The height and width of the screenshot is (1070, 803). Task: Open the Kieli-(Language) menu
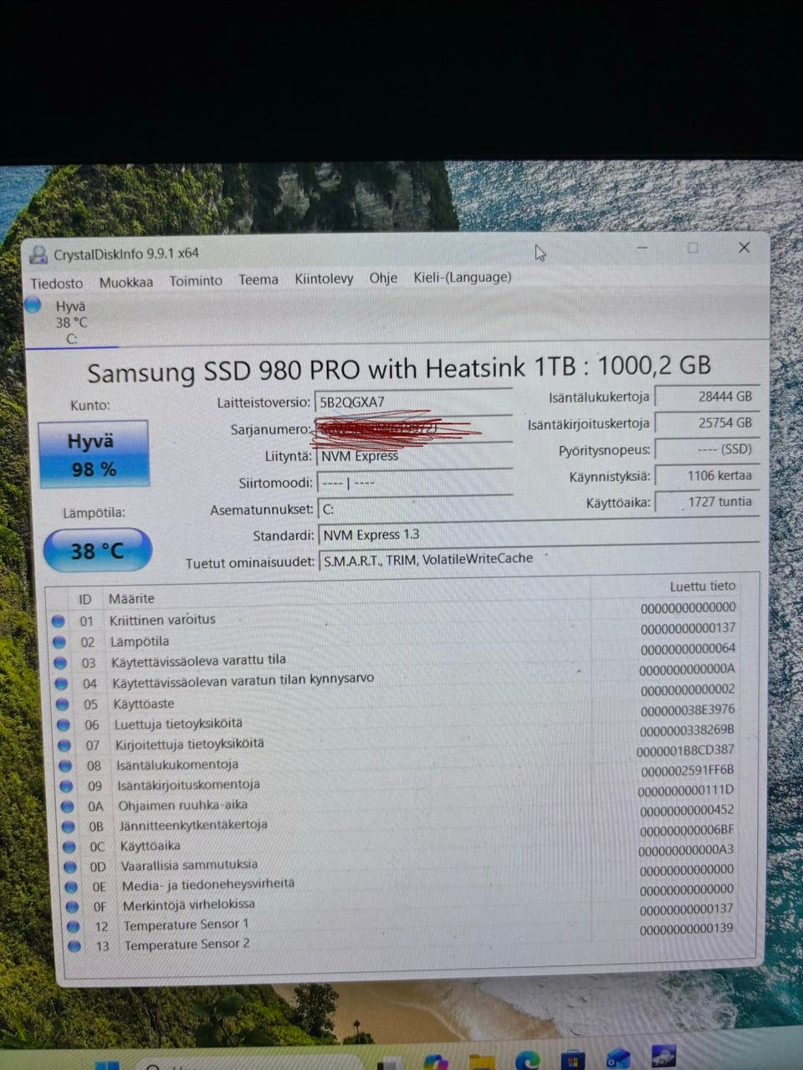coord(463,277)
